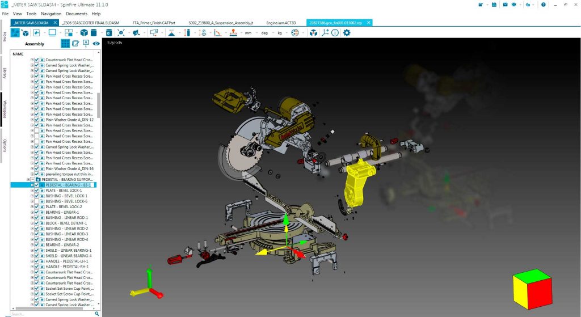Click the explode assembly cube icon near the info button
This screenshot has width=581, height=317.
tap(313, 32)
